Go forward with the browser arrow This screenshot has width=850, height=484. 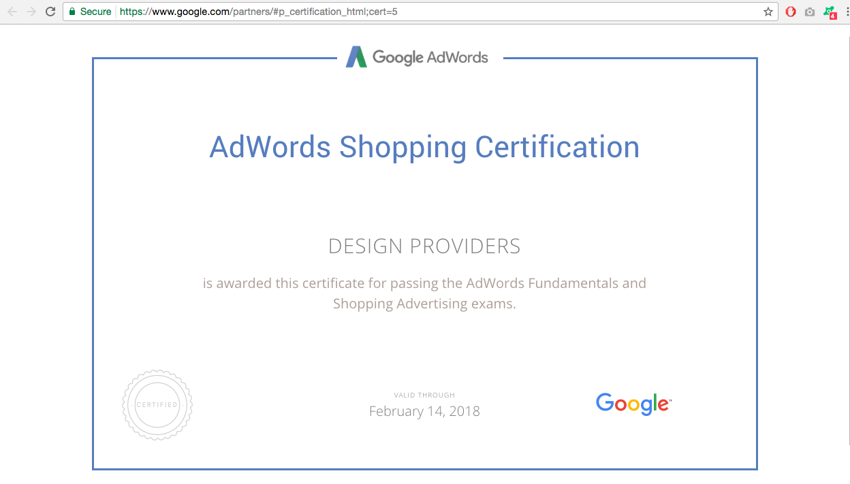[31, 12]
